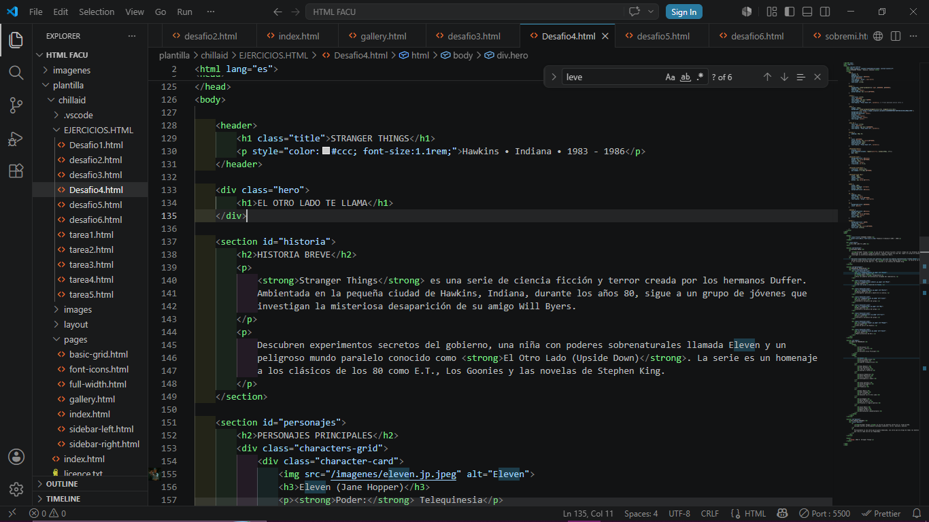Close the find widget
This screenshot has height=522, width=929.
817,77
